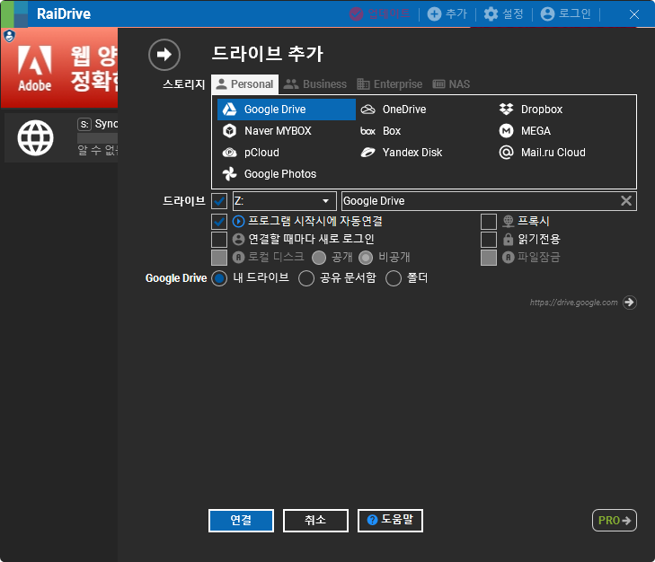Viewport: 655px width, 562px height.
Task: Open 도움말 help button
Action: (x=390, y=521)
